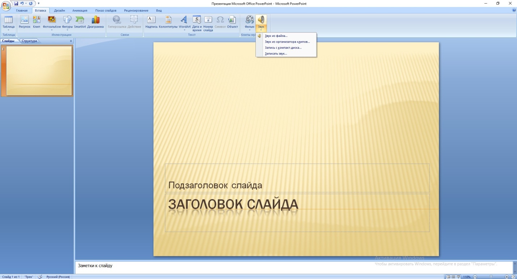Click the Подзаголовок слайда subtitle placeholder

coord(297,178)
